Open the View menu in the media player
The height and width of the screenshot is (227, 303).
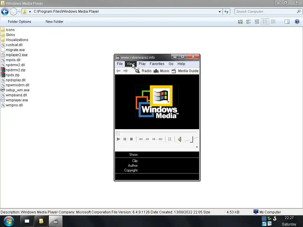click(x=130, y=64)
